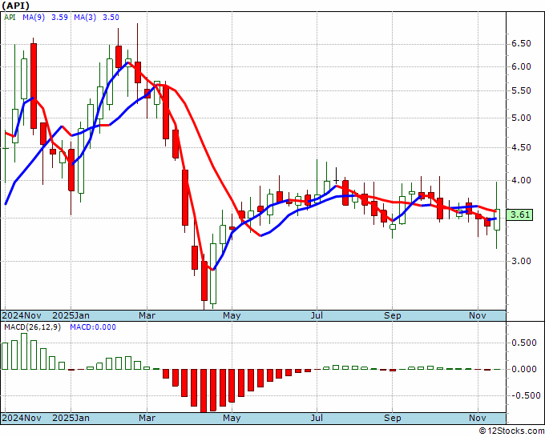The image size is (545, 437).
Task: Click the 3.61 current price tag
Action: pyautogui.click(x=519, y=214)
